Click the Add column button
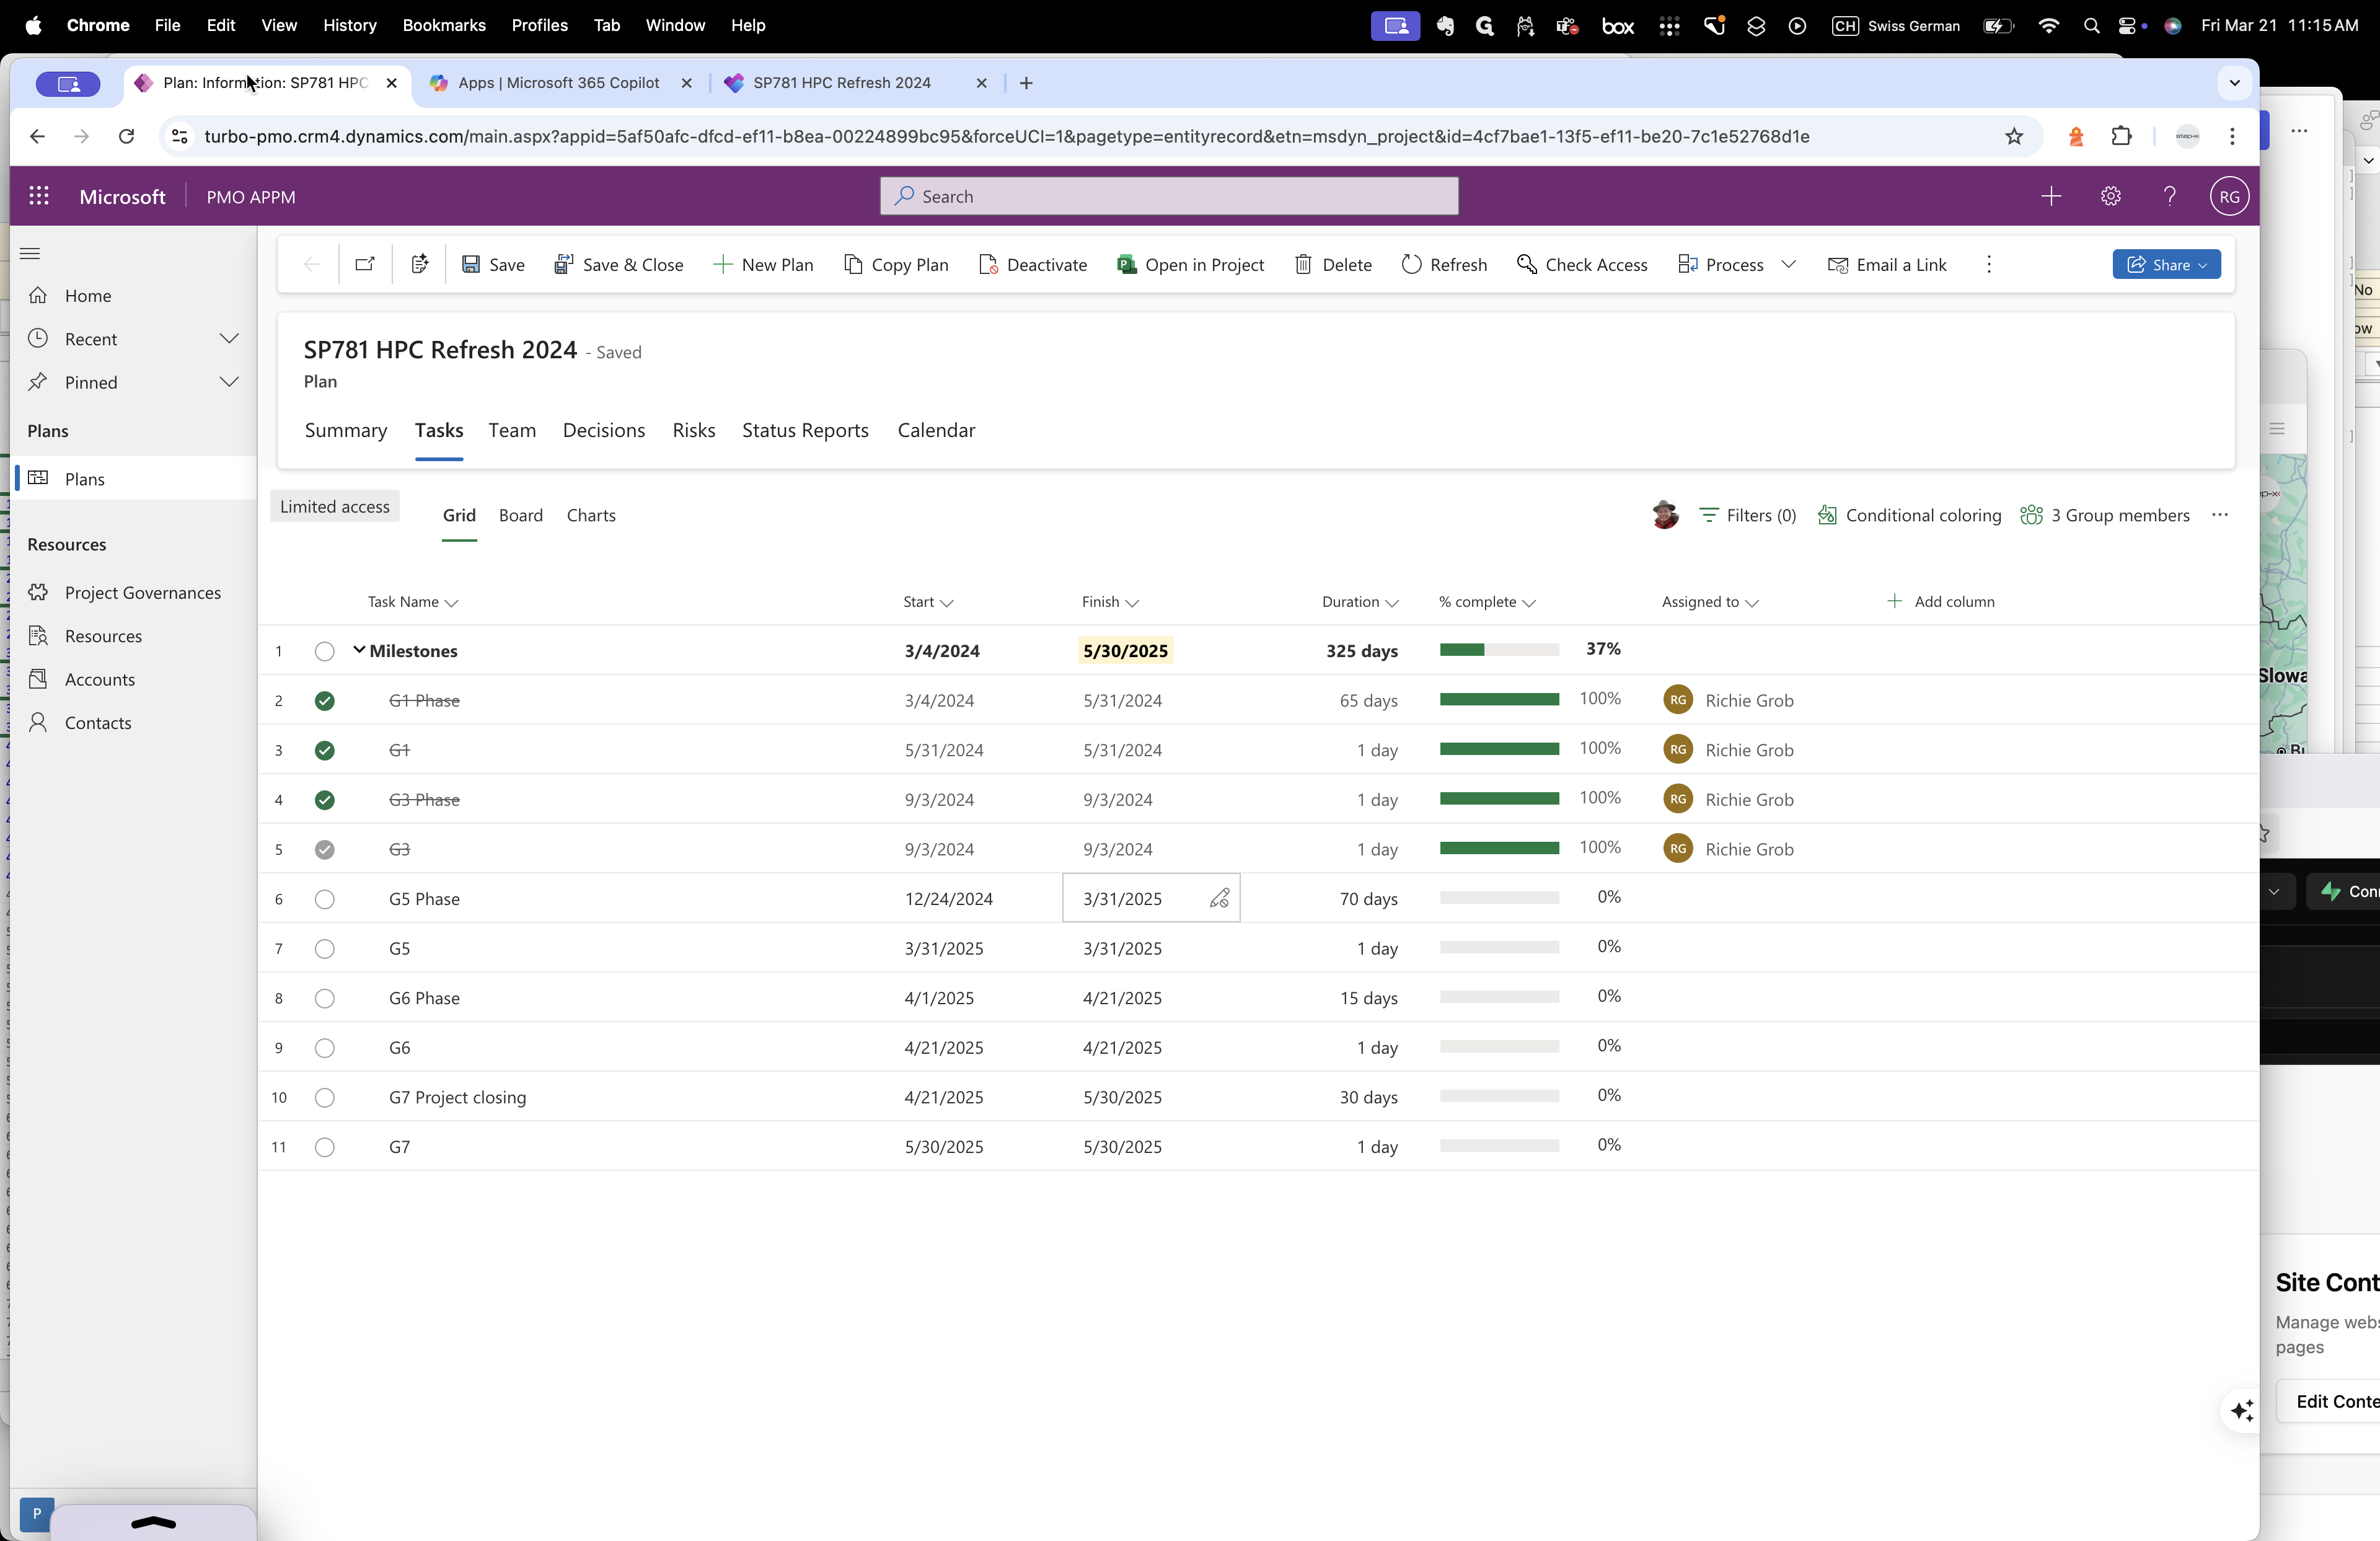The height and width of the screenshot is (1541, 2380). click(x=1940, y=601)
